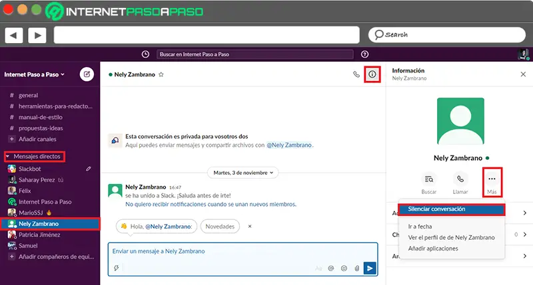Click the browser Search field

447,35
